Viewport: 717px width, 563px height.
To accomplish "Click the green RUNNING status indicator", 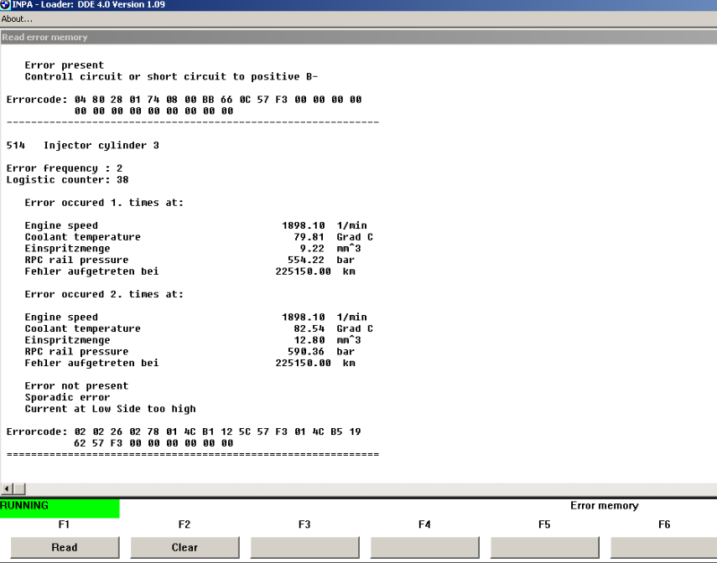I will (x=60, y=507).
